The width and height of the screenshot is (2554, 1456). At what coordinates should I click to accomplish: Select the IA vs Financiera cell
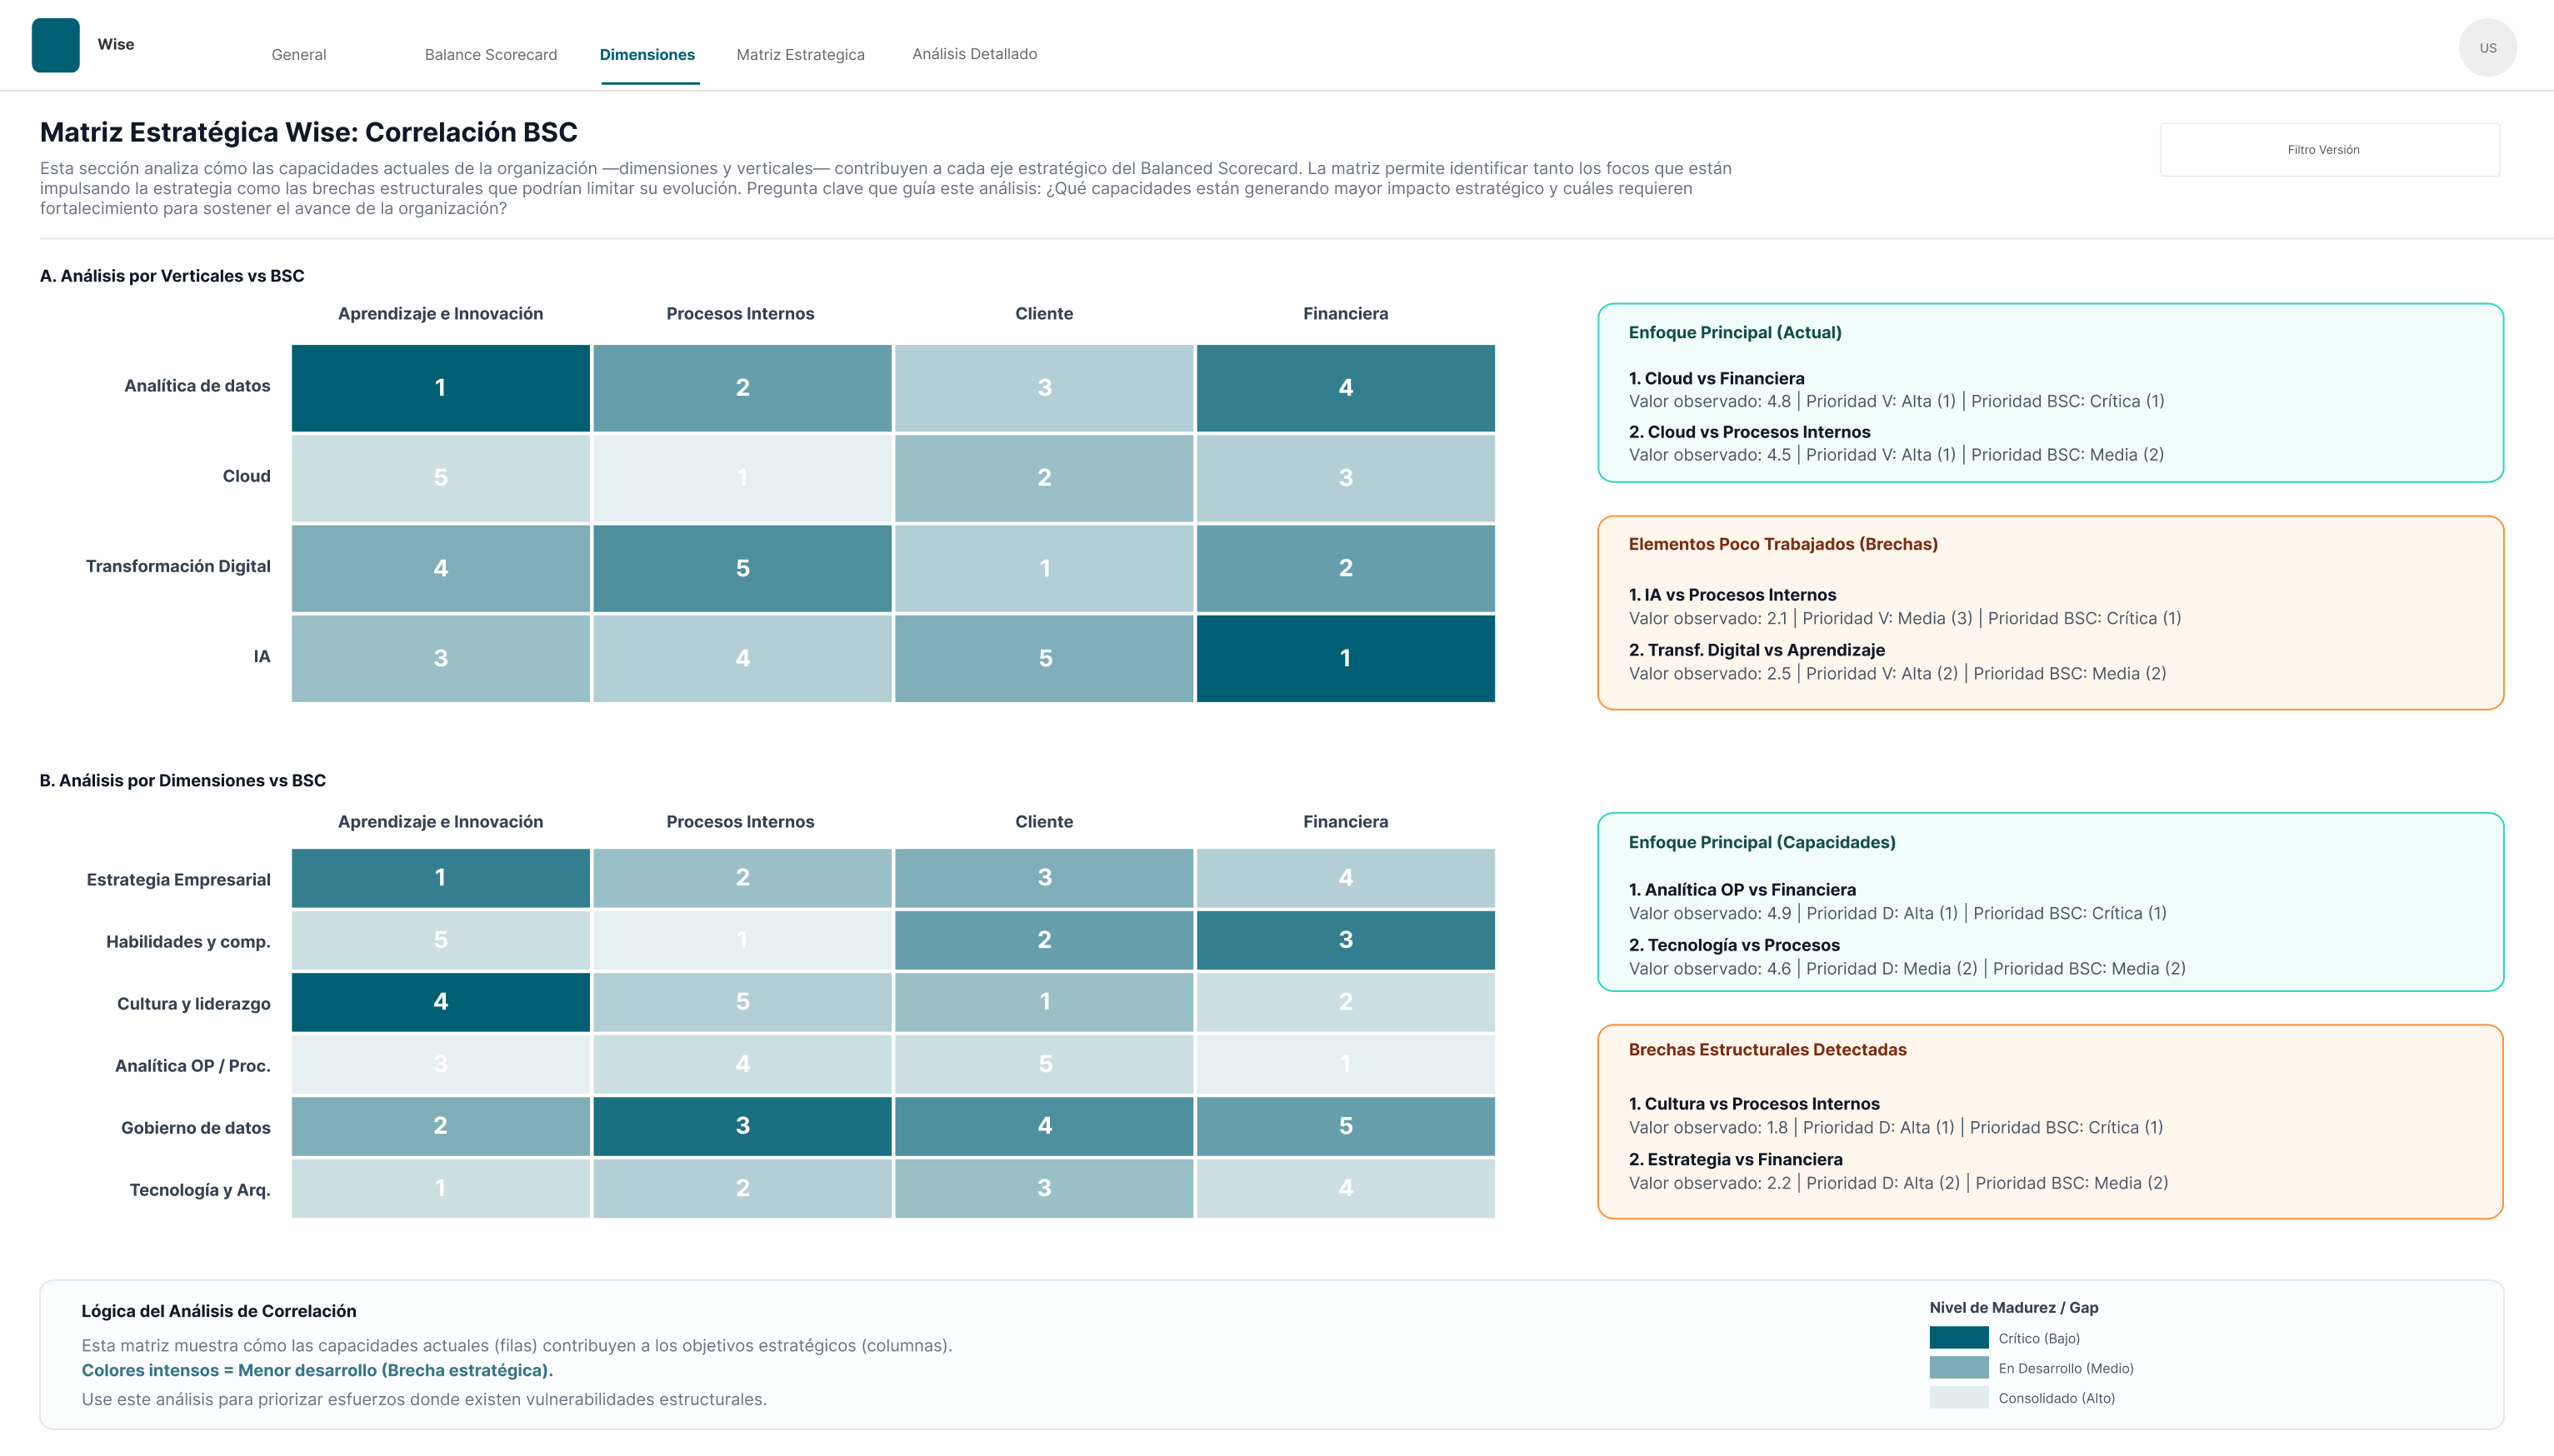tap(1346, 658)
